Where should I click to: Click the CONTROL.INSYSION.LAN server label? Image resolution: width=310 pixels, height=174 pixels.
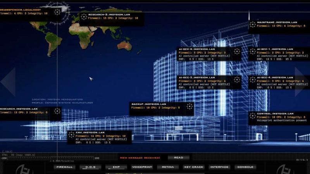pyautogui.click(x=275, y=114)
